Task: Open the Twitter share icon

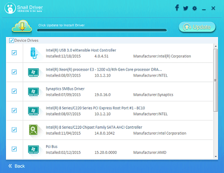Action: tap(186, 8)
